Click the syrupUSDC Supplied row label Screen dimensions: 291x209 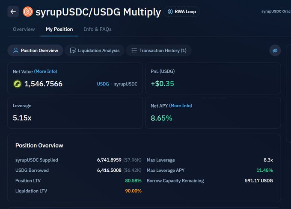point(36,160)
